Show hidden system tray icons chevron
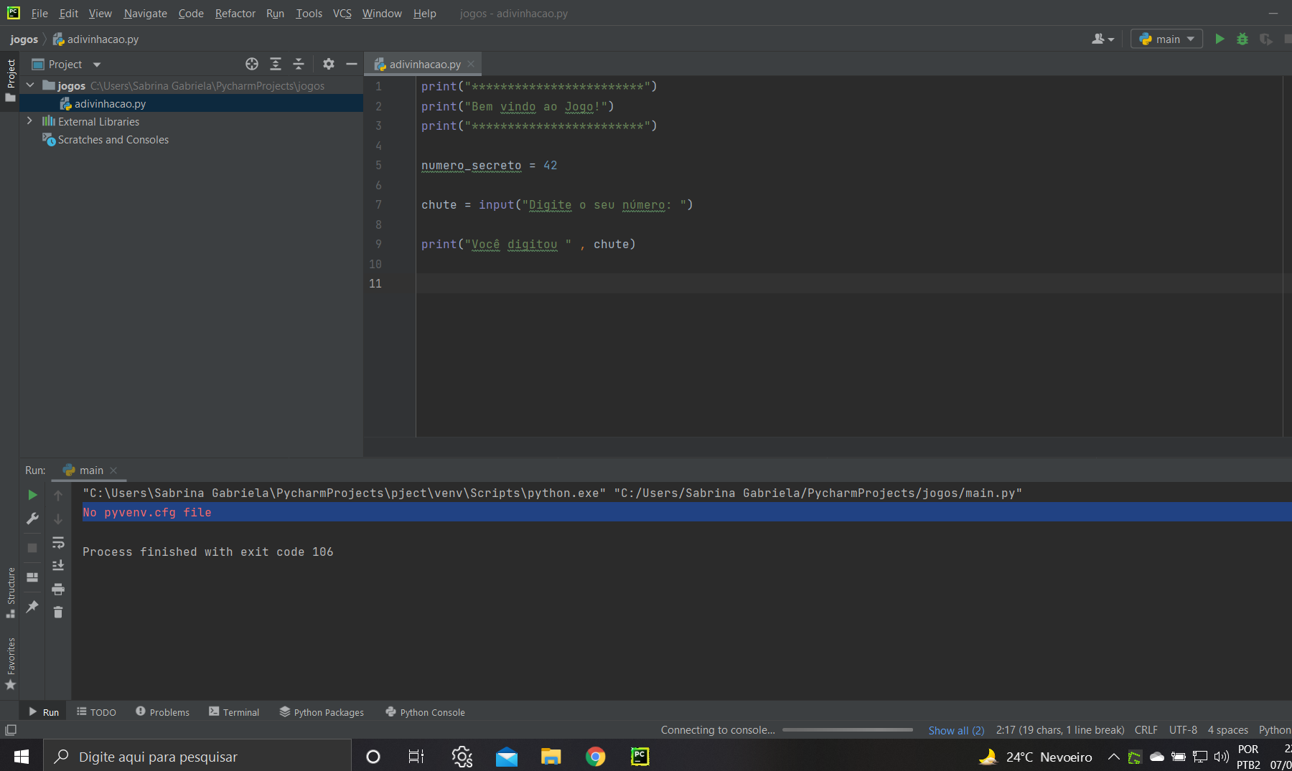The image size is (1292, 771). tap(1113, 757)
